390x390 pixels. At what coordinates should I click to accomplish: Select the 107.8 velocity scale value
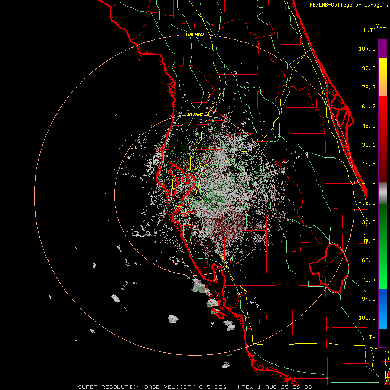(367, 49)
